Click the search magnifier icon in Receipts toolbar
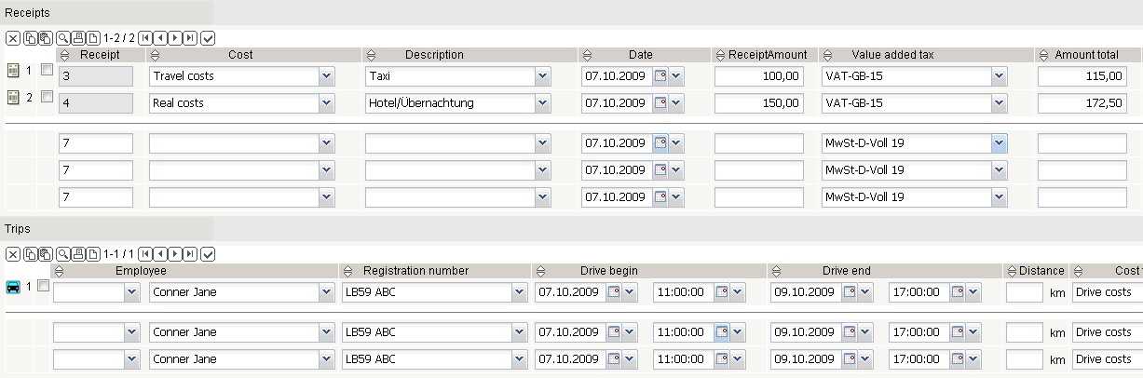This screenshot has width=1143, height=378. click(x=63, y=38)
